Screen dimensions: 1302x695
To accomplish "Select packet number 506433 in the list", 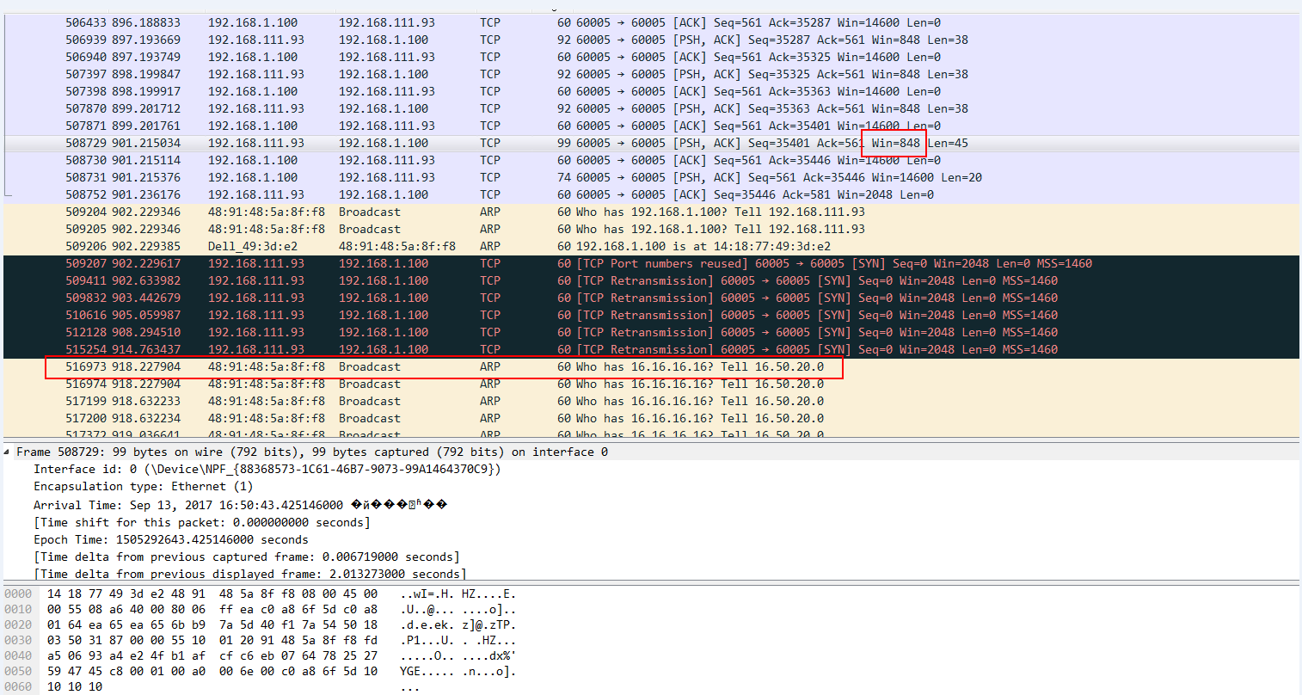I will pyautogui.click(x=651, y=22).
